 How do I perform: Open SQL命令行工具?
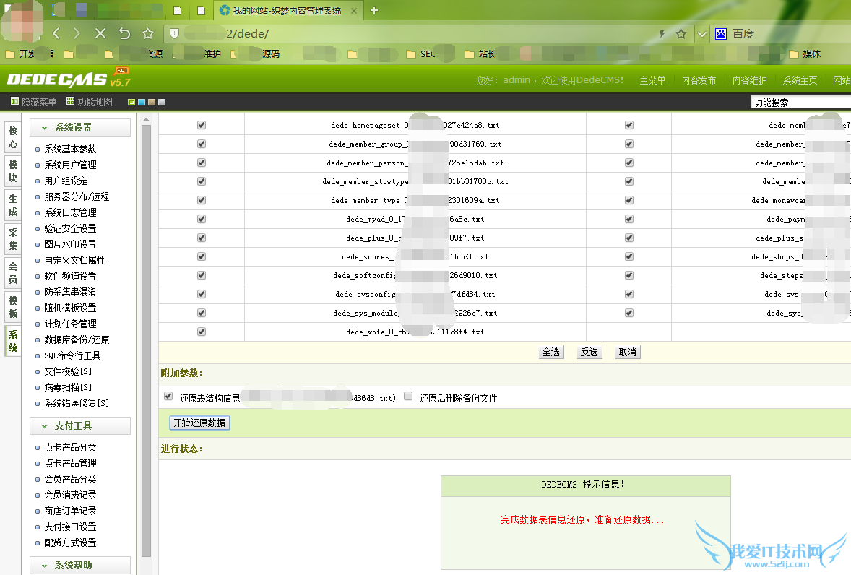tap(72, 356)
